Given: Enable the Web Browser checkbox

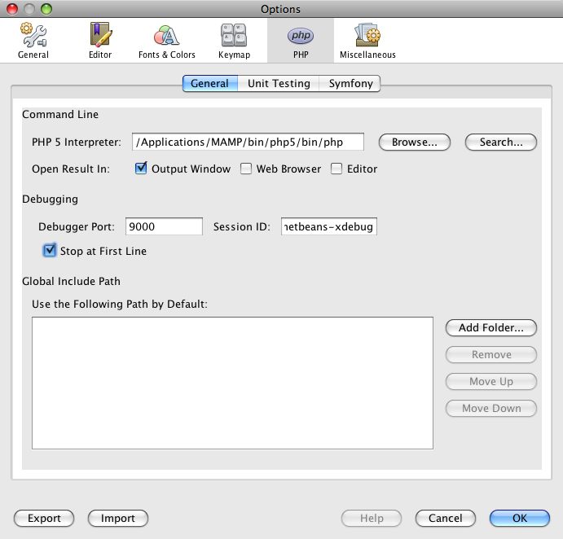Looking at the screenshot, I should (246, 169).
